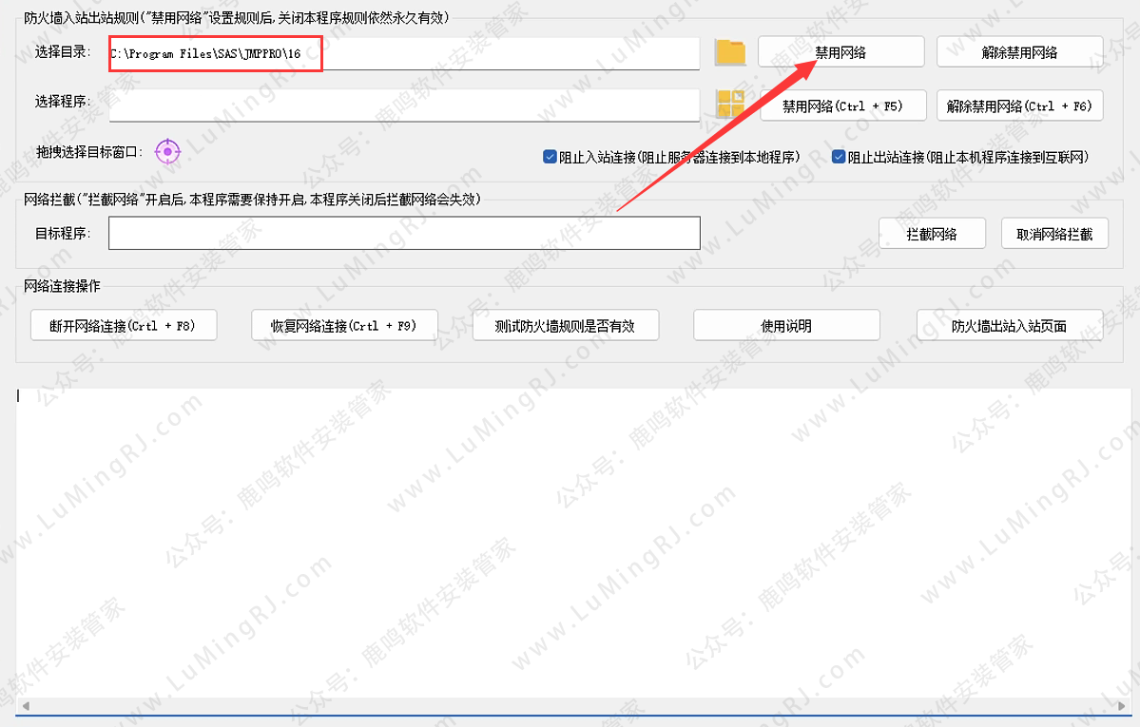The height and width of the screenshot is (727, 1140).
Task: Click 取消网络拦截 button
Action: pyautogui.click(x=1054, y=234)
